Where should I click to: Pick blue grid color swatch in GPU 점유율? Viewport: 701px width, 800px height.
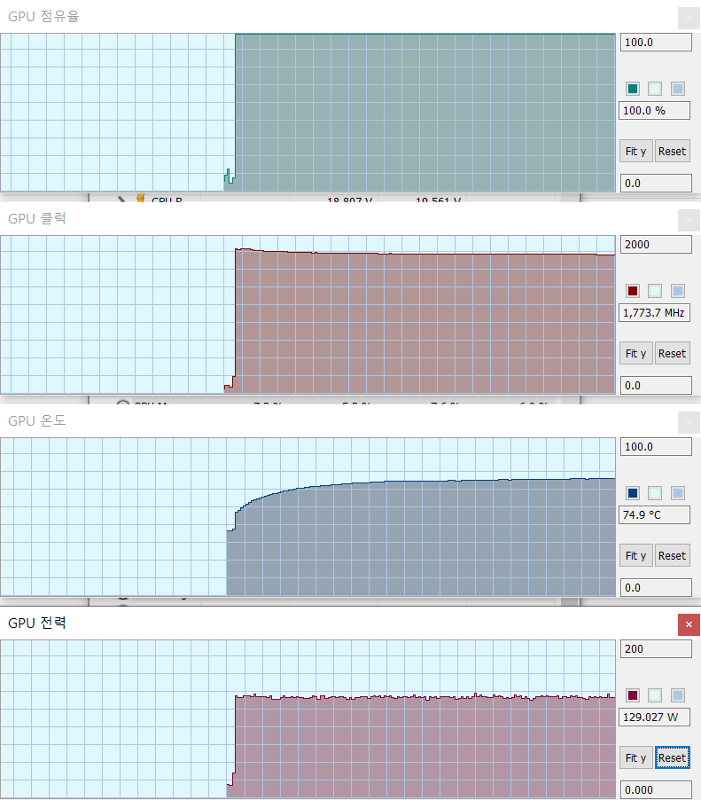[x=678, y=89]
